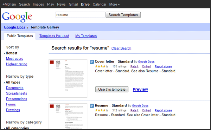Click the Narrow by category heading
The height and width of the screenshot is (130, 211).
[x=24, y=122]
